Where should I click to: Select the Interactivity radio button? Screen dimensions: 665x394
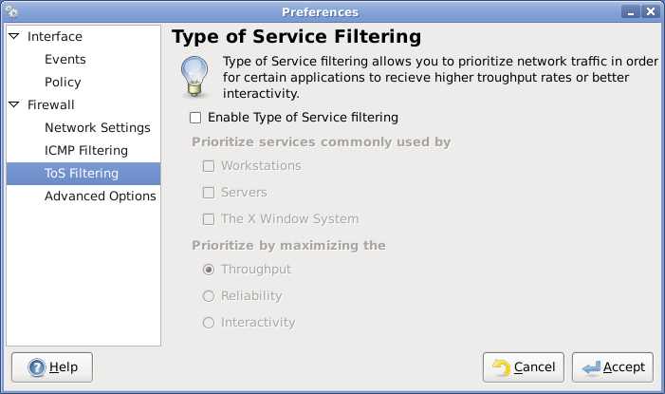point(209,323)
